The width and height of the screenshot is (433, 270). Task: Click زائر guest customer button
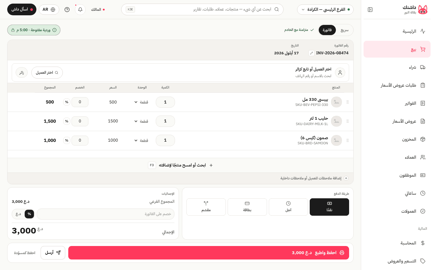pyautogui.click(x=22, y=73)
